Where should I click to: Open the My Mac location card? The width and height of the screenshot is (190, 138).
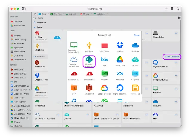pos(41,36)
